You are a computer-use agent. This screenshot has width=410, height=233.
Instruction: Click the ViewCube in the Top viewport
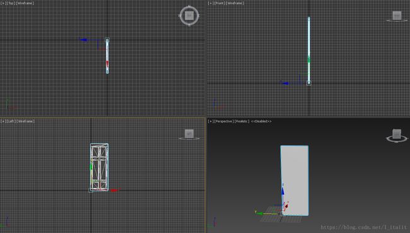[189, 15]
